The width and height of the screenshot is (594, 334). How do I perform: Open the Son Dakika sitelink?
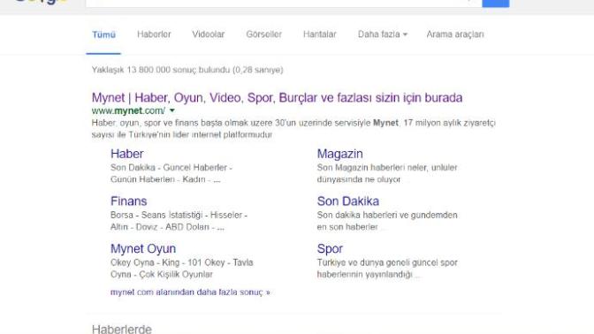pyautogui.click(x=347, y=201)
